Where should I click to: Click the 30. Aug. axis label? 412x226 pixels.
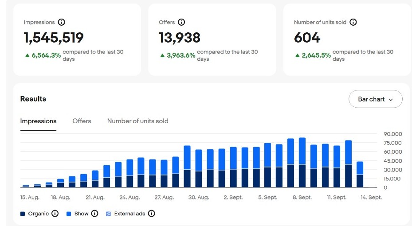[x=199, y=197]
